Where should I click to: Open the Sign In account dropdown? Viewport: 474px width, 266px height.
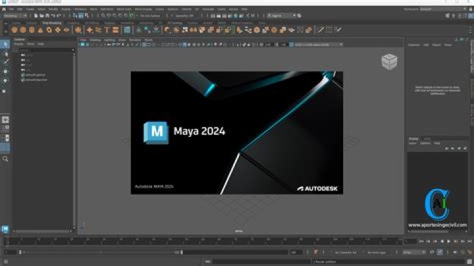[282, 16]
